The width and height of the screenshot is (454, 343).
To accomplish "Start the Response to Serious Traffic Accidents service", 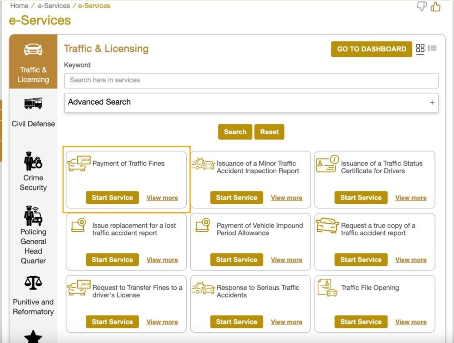I will 236,322.
